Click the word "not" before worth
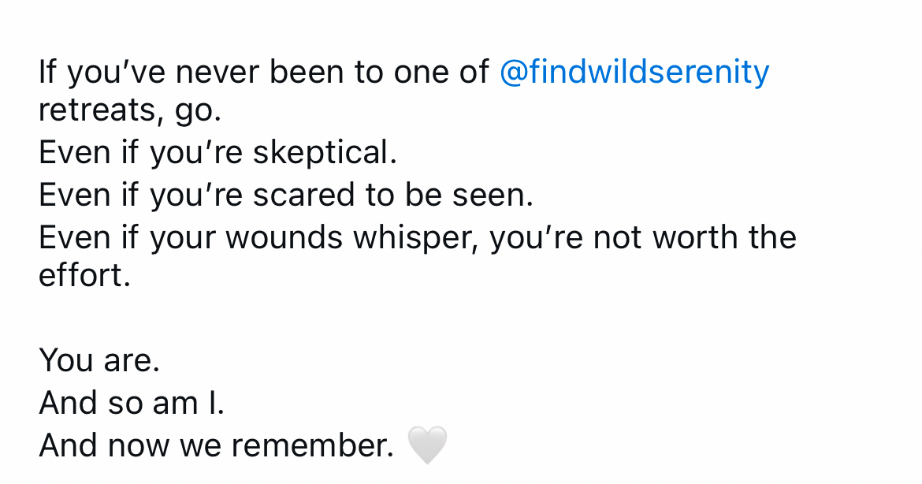The image size is (922, 484). tap(615, 237)
